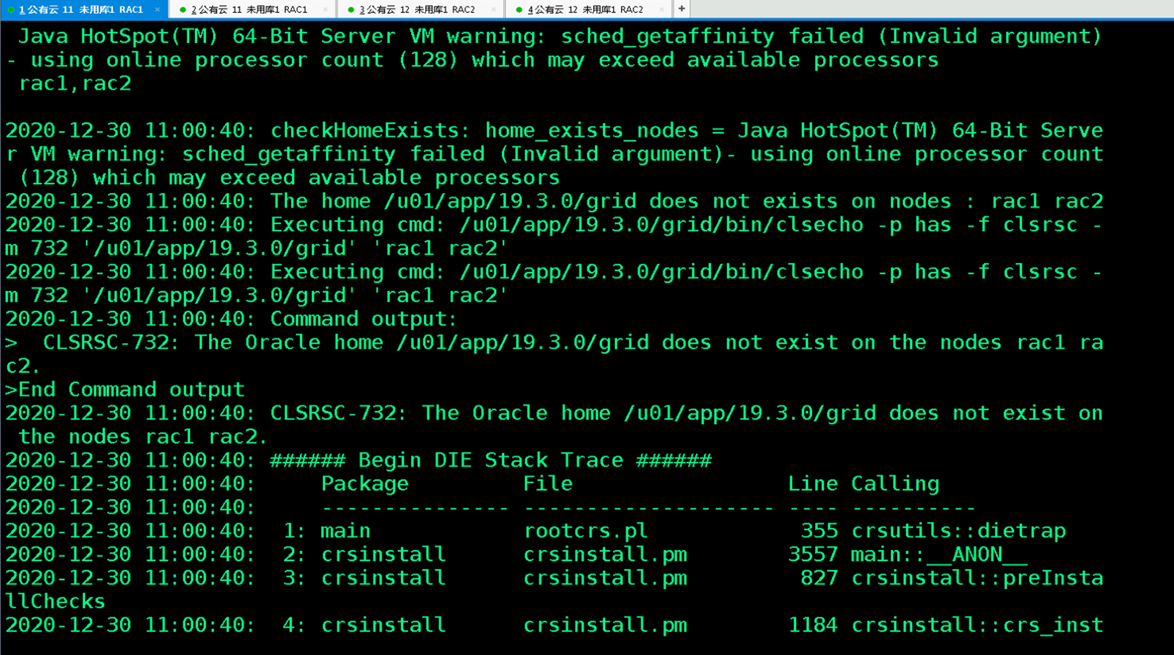Switch to tab 1 公有云 11 未用库1 RAC1
This screenshot has width=1174, height=655.
pos(85,10)
